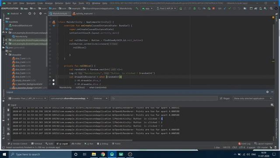
Task: Click the Search Everywhere magnifier icon
Action: pyautogui.click(x=271, y=8)
